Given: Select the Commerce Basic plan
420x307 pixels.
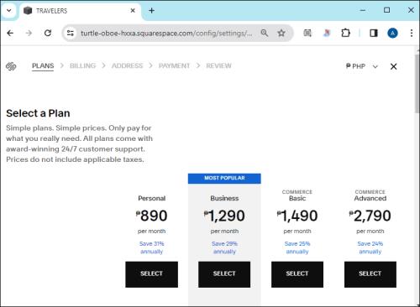Looking at the screenshot, I should (x=297, y=274).
